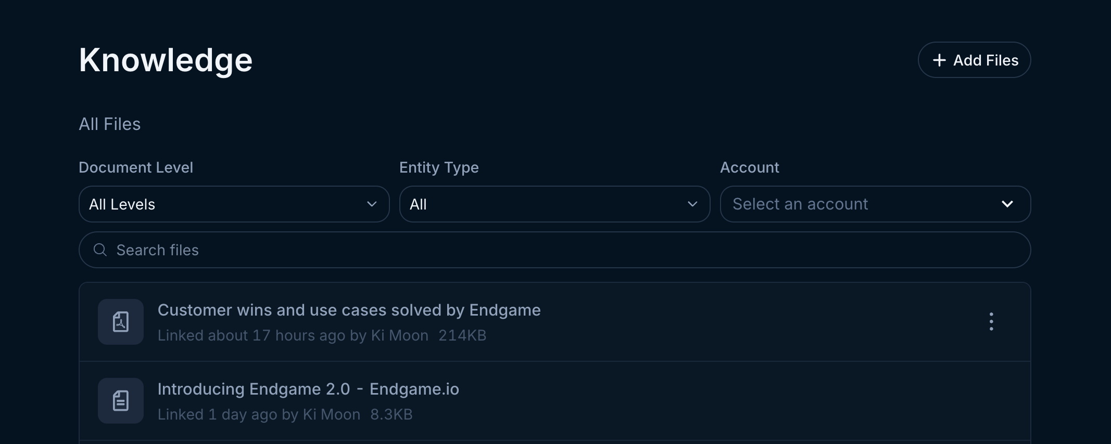The height and width of the screenshot is (444, 1111).
Task: Click the chevron on the Account selector
Action: 1008,204
